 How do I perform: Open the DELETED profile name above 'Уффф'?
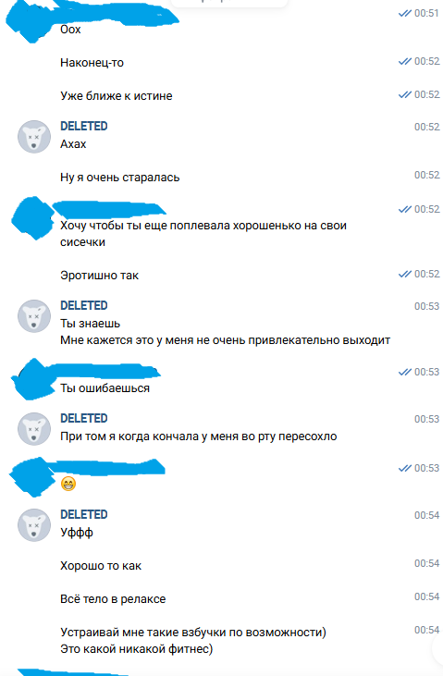(x=83, y=515)
